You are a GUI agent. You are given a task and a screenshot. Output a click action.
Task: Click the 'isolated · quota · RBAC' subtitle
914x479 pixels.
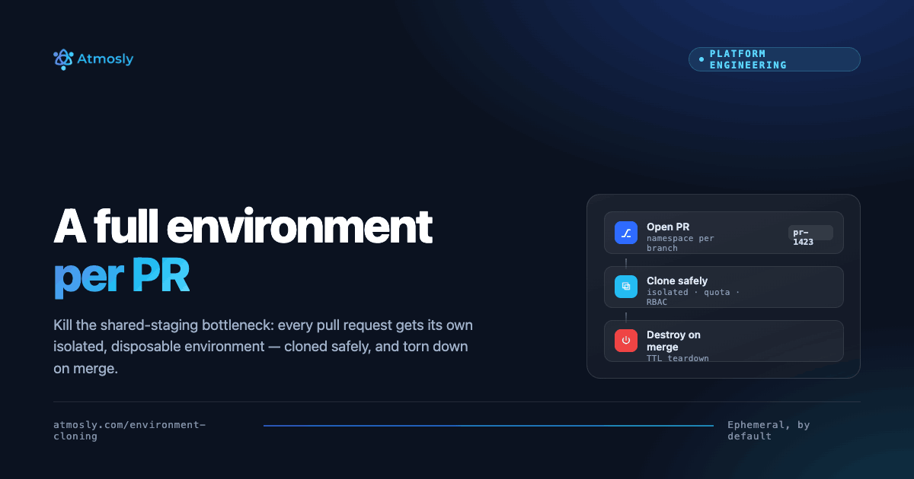[693, 297]
